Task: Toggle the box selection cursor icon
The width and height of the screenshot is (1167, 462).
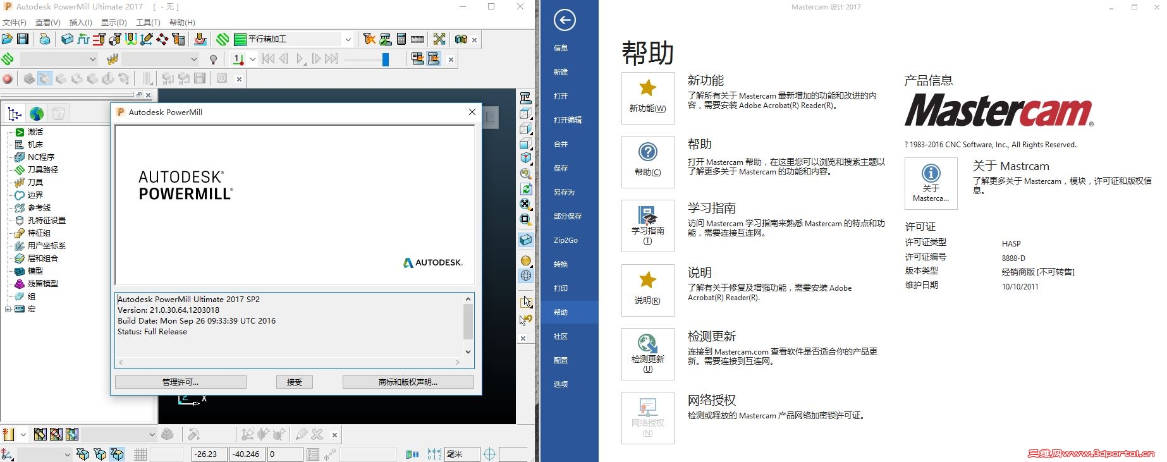Action: coord(526,302)
